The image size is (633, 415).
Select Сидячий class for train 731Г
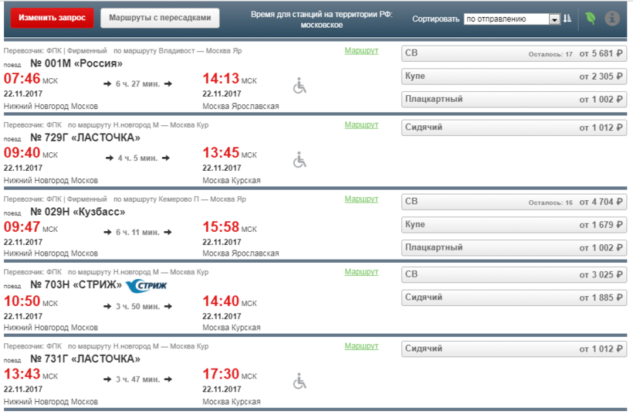coord(513,349)
